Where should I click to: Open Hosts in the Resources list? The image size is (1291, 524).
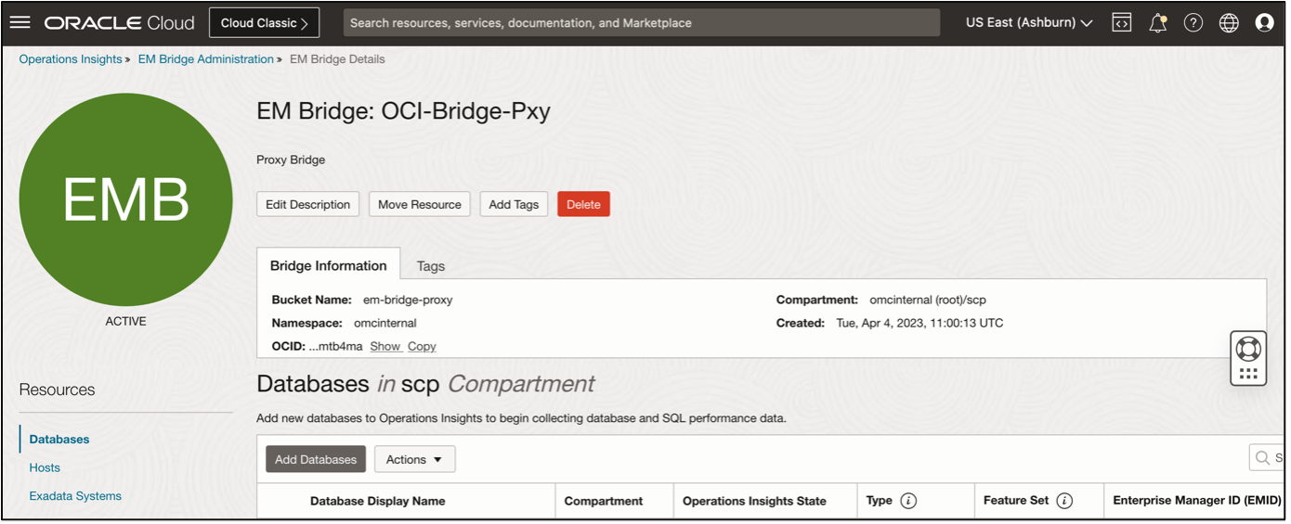coord(45,467)
